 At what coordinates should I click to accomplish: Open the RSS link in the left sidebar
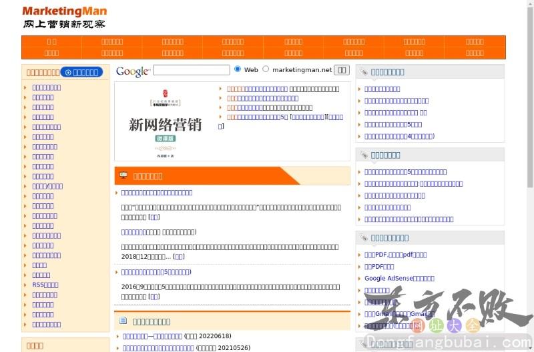[45, 285]
